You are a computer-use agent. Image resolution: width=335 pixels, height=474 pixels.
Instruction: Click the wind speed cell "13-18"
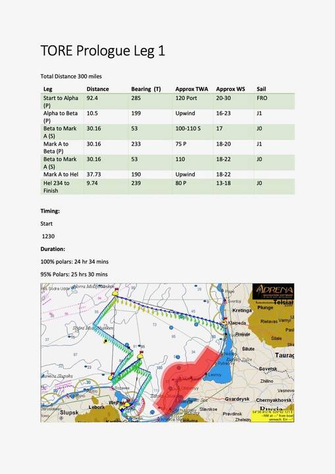tap(223, 183)
